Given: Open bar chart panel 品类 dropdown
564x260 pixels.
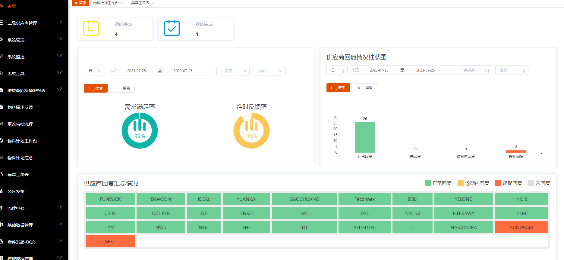Looking at the screenshot, I should click(x=512, y=70).
